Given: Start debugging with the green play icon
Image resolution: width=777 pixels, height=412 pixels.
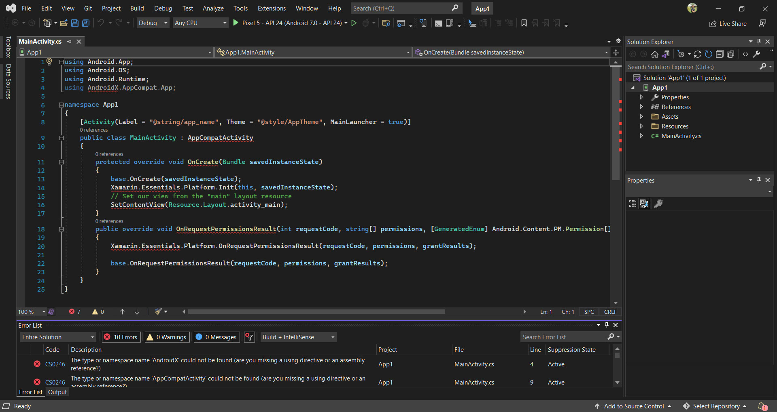Looking at the screenshot, I should pos(236,23).
